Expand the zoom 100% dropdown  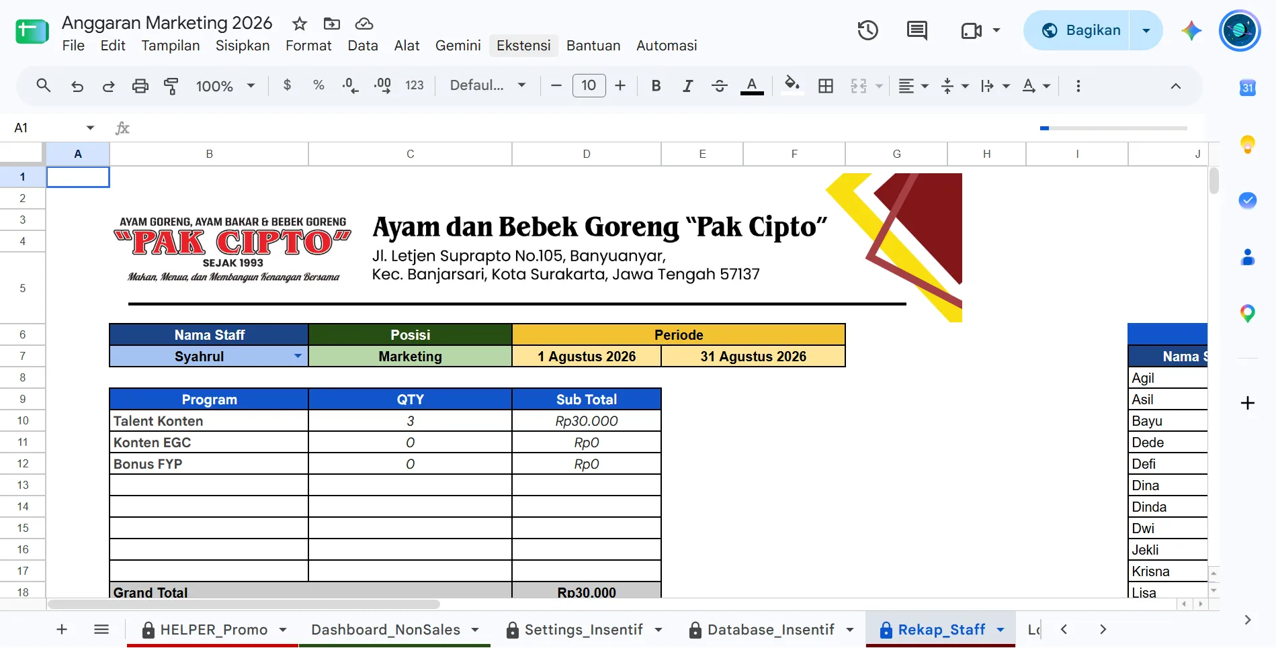(225, 86)
